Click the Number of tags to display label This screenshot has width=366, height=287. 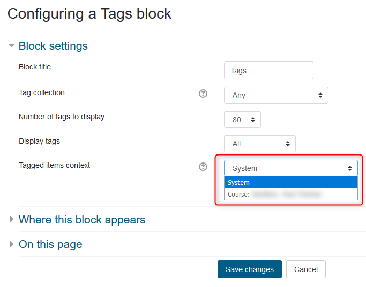pos(62,117)
